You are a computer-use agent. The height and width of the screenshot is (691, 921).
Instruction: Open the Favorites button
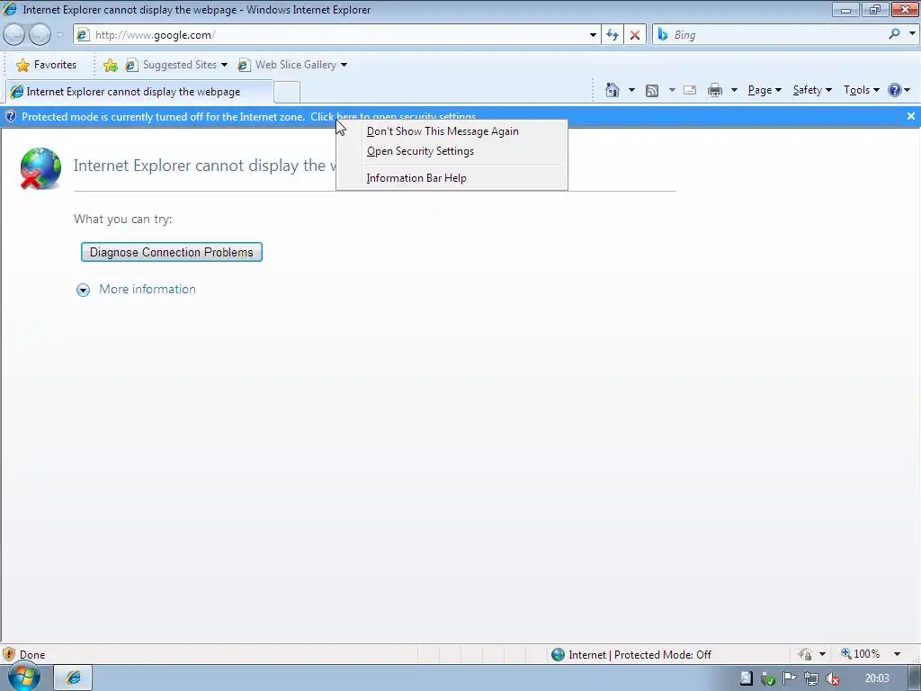pos(47,65)
